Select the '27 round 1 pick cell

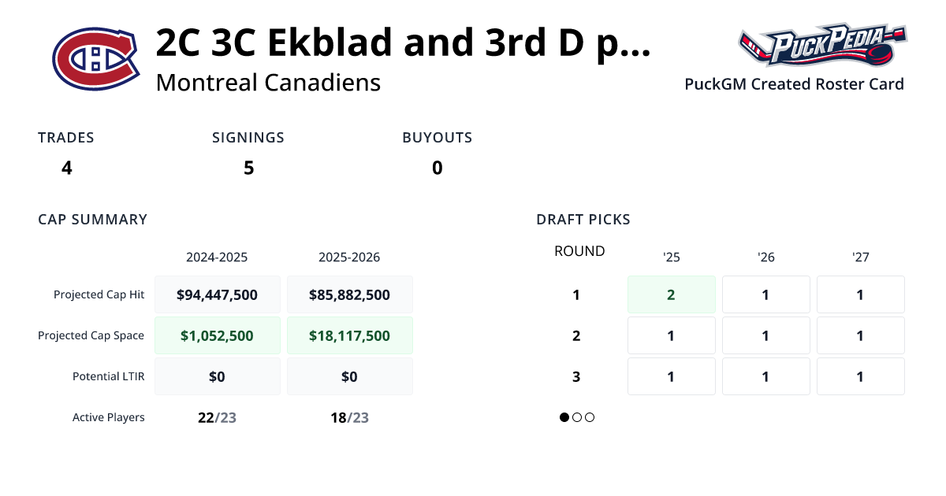click(860, 294)
